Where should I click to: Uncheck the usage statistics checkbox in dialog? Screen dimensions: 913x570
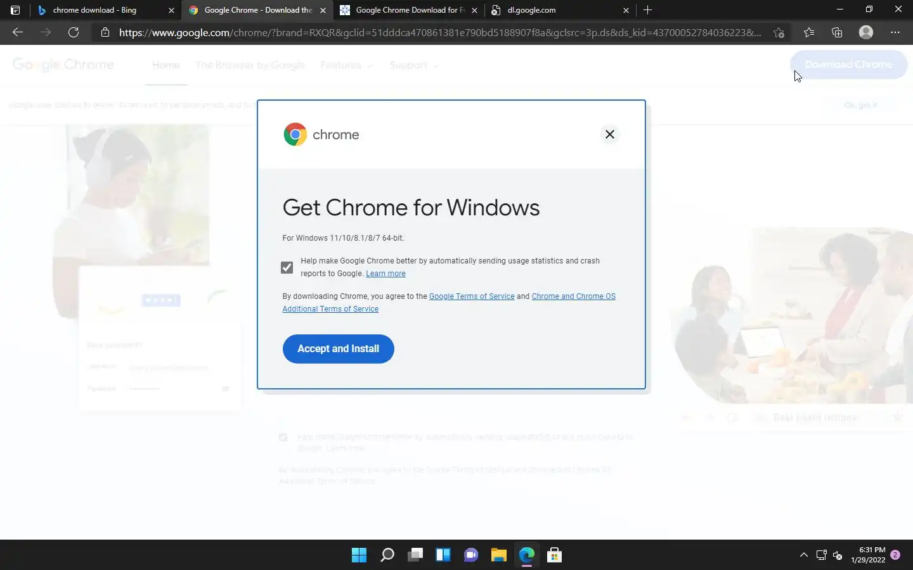[x=287, y=267]
